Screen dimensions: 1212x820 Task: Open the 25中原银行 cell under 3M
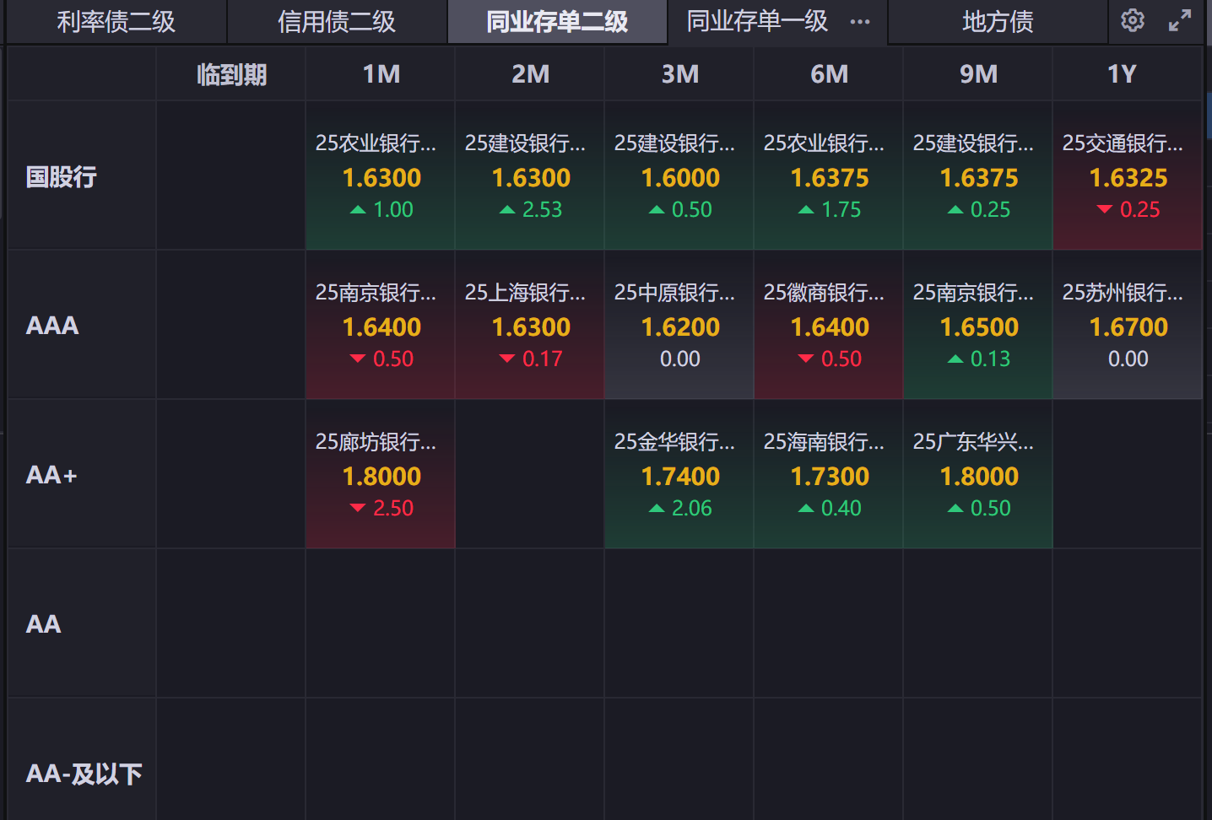pos(679,326)
